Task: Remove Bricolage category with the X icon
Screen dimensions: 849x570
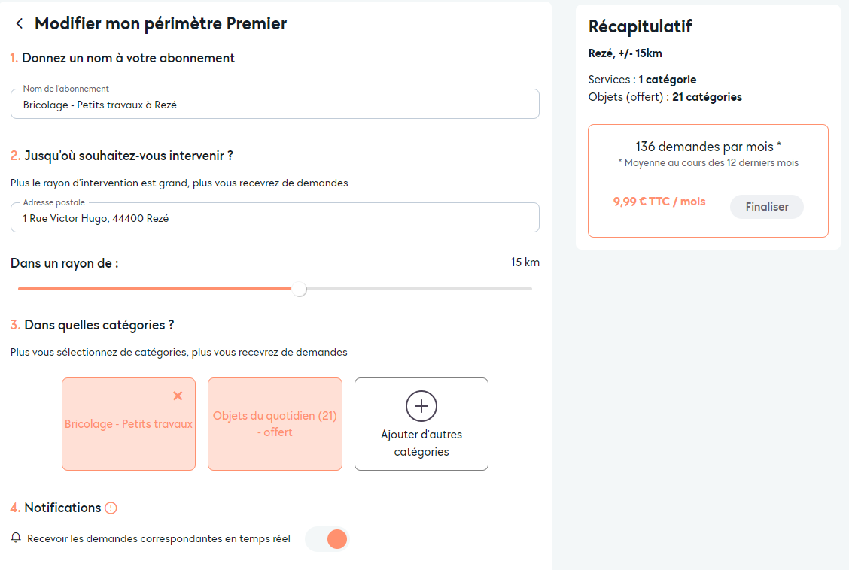Action: click(178, 396)
